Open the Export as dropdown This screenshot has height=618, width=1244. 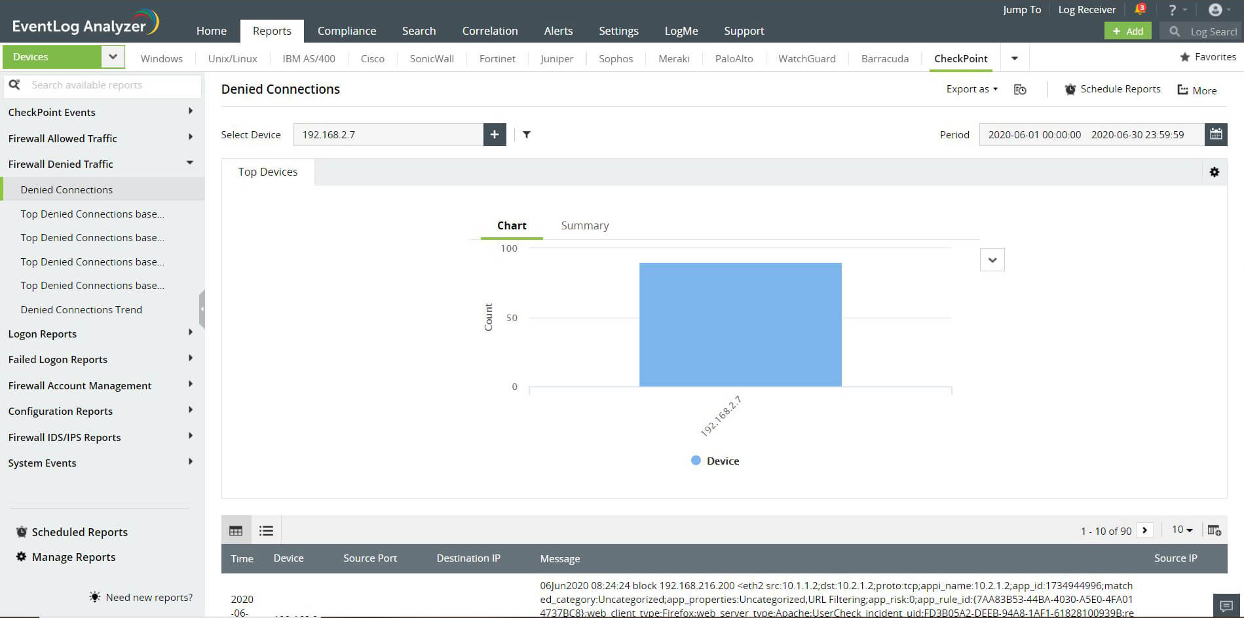click(972, 89)
